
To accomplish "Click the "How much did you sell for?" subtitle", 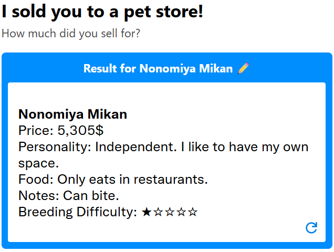I will [71, 34].
